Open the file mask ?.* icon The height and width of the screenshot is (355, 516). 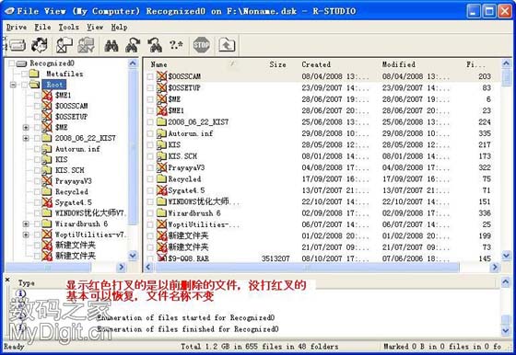click(176, 45)
